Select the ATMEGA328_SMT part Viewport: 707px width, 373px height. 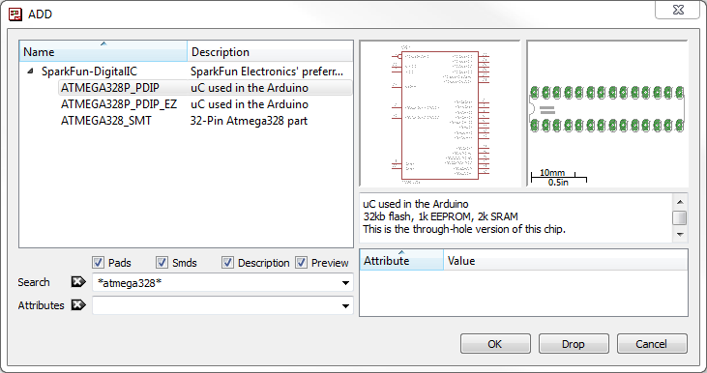click(x=106, y=121)
